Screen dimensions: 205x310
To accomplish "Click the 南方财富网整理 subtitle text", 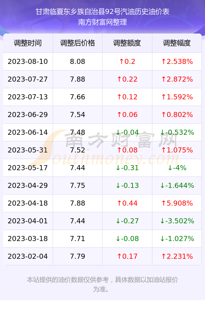I will tap(102, 22).
